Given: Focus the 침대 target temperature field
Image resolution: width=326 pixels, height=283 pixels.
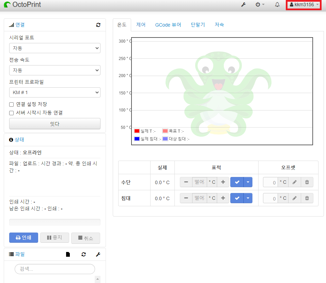Looking at the screenshot, I should (200, 198).
